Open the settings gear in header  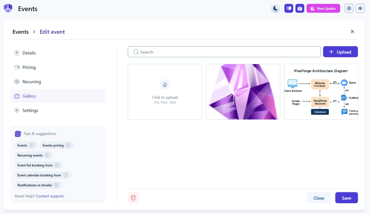[x=360, y=8]
